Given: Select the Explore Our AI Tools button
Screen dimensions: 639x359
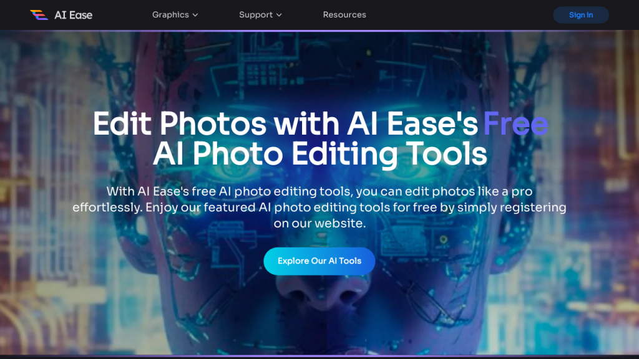Looking at the screenshot, I should [x=319, y=261].
